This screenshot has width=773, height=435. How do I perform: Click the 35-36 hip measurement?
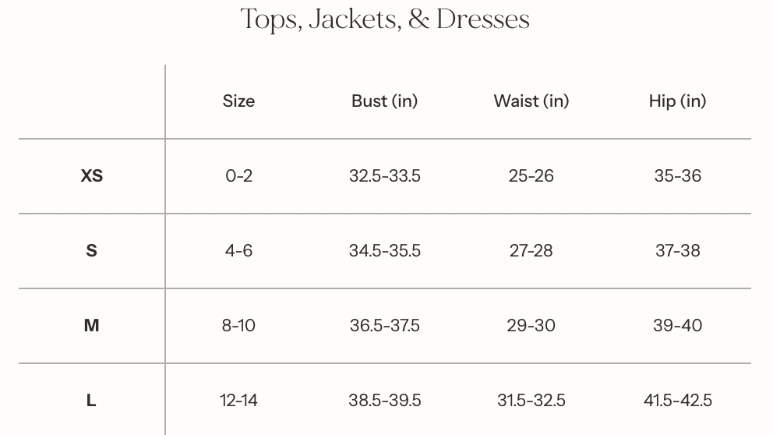(x=677, y=176)
